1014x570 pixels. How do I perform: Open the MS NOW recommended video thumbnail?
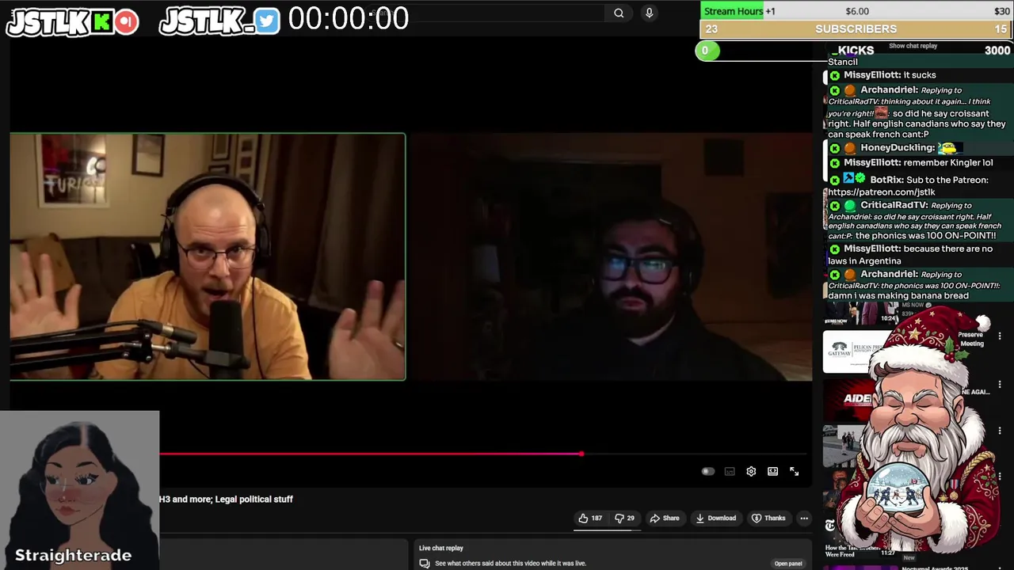point(861,313)
